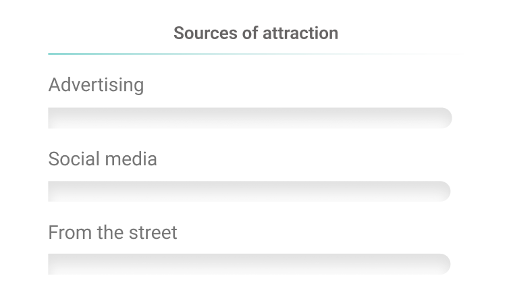
Task: Click the word From in the last label
Action: tap(65, 233)
